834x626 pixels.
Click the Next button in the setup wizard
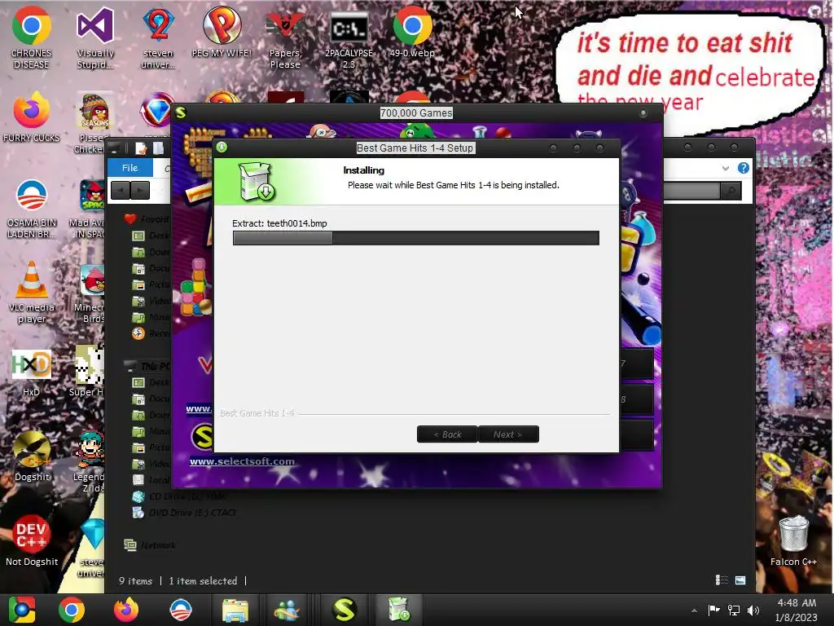(508, 434)
